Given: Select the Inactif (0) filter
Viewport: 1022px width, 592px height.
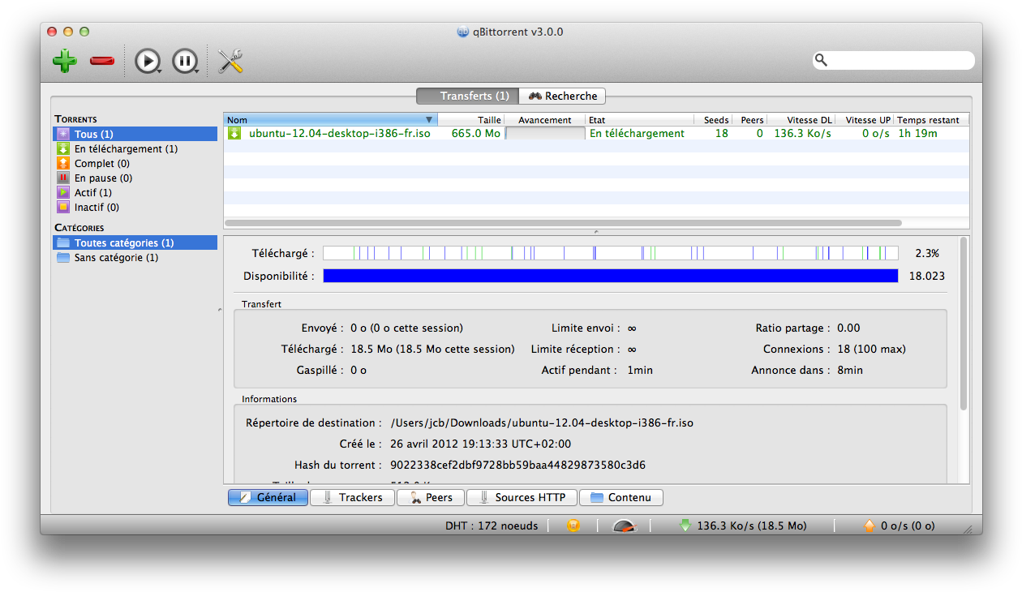Looking at the screenshot, I should click(135, 207).
